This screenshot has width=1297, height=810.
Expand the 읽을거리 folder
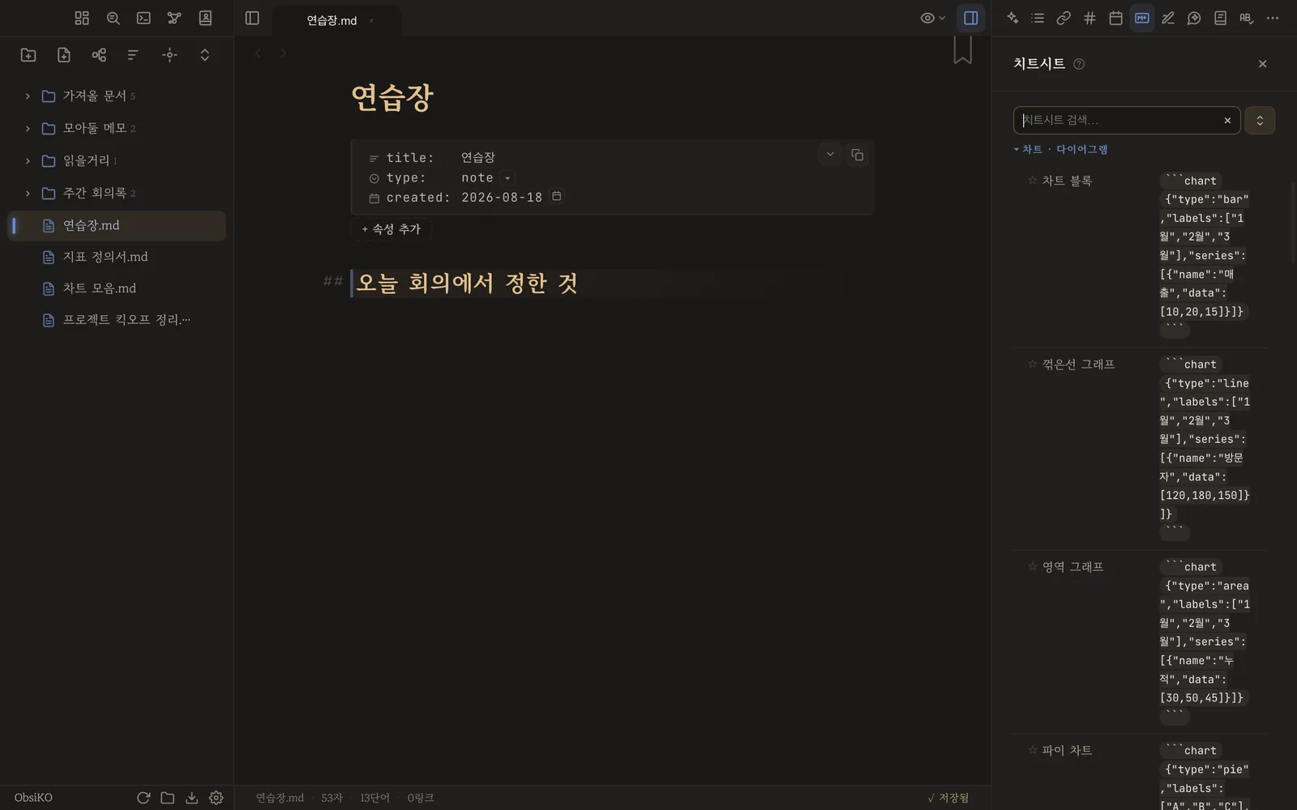(28, 161)
